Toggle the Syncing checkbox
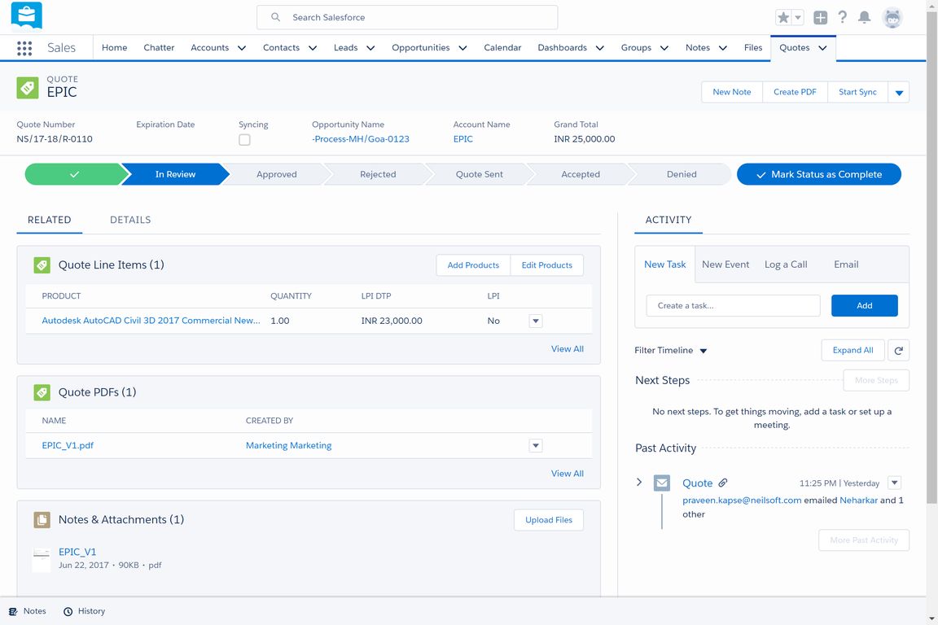Viewport: 938px width, 625px height. point(244,140)
